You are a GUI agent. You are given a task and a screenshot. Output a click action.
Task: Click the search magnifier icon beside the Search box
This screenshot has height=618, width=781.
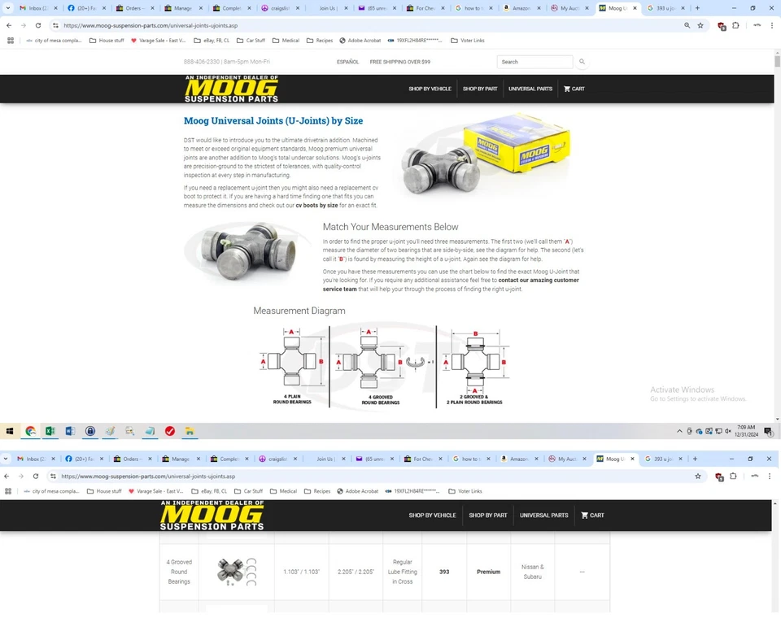(582, 62)
